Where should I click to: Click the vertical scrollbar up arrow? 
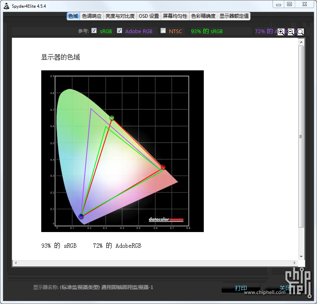(301, 42)
